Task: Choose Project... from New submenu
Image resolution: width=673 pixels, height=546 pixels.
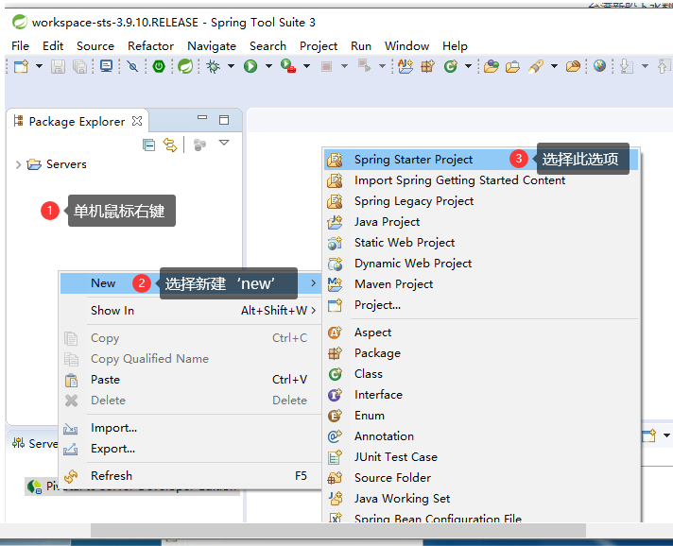Action: pyautogui.click(x=481, y=305)
